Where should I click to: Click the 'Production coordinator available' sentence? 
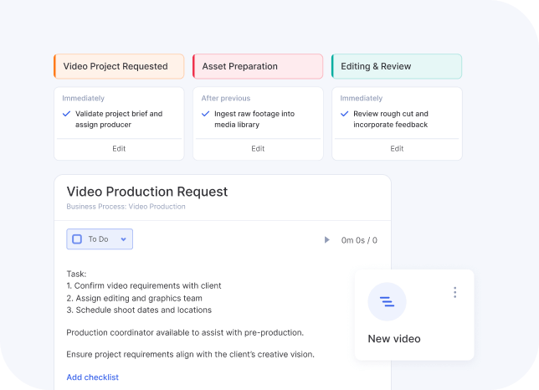(185, 332)
